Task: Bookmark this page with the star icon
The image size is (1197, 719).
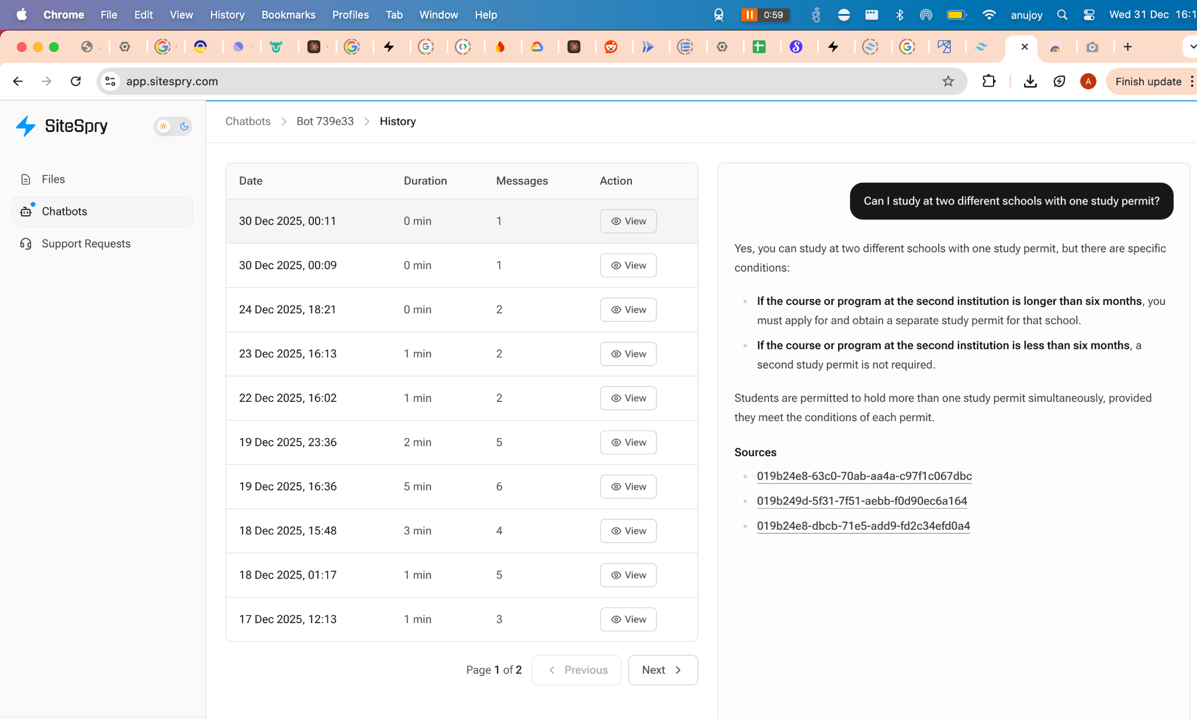Action: coord(948,82)
